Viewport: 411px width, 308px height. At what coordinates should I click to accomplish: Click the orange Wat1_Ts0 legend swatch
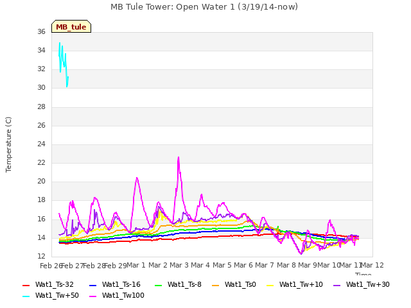tap(216, 285)
